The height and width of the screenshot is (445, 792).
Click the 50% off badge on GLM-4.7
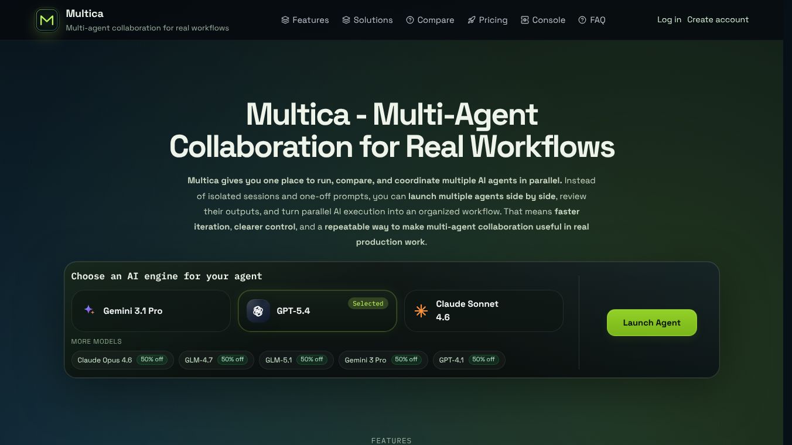233,360
